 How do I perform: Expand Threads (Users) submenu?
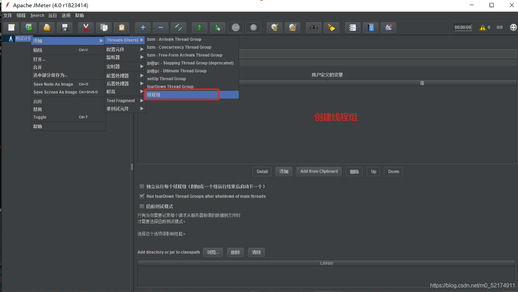click(x=125, y=40)
